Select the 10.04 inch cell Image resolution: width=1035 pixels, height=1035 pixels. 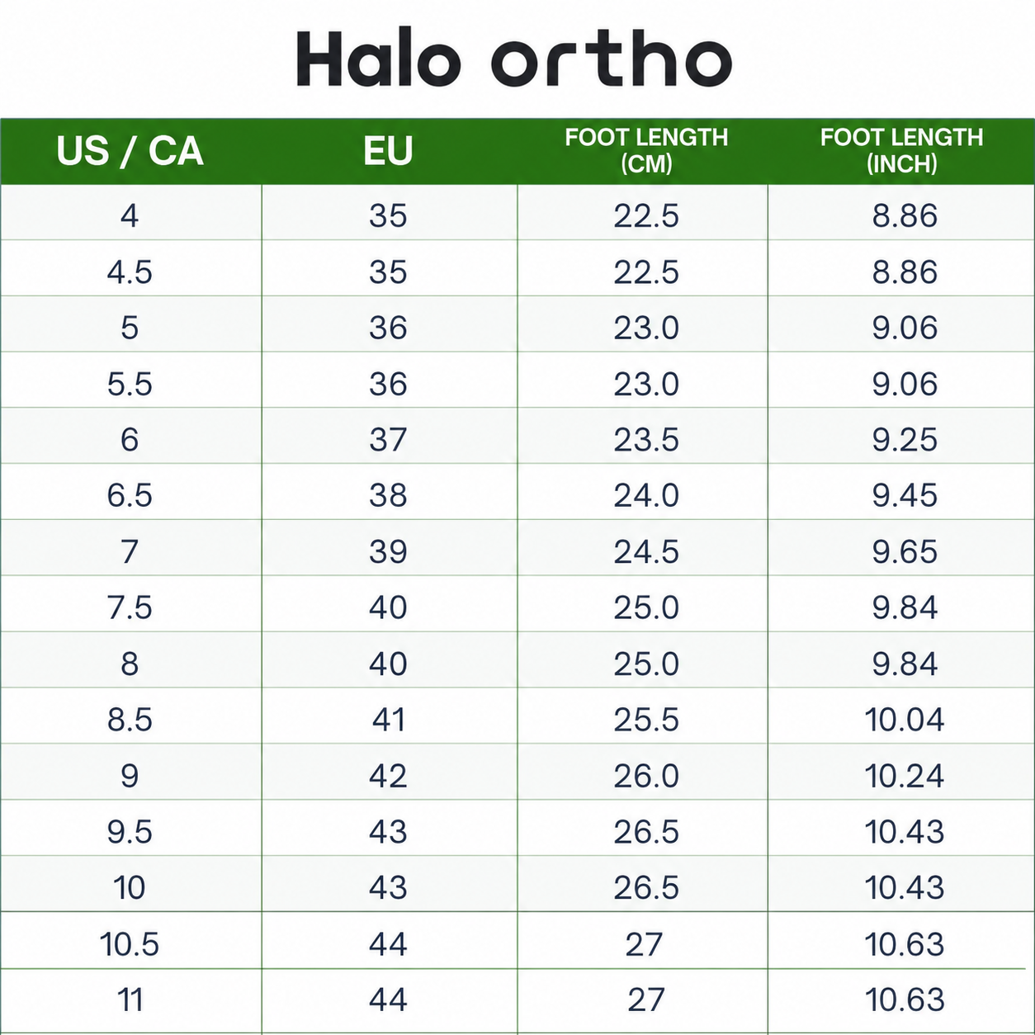click(901, 717)
